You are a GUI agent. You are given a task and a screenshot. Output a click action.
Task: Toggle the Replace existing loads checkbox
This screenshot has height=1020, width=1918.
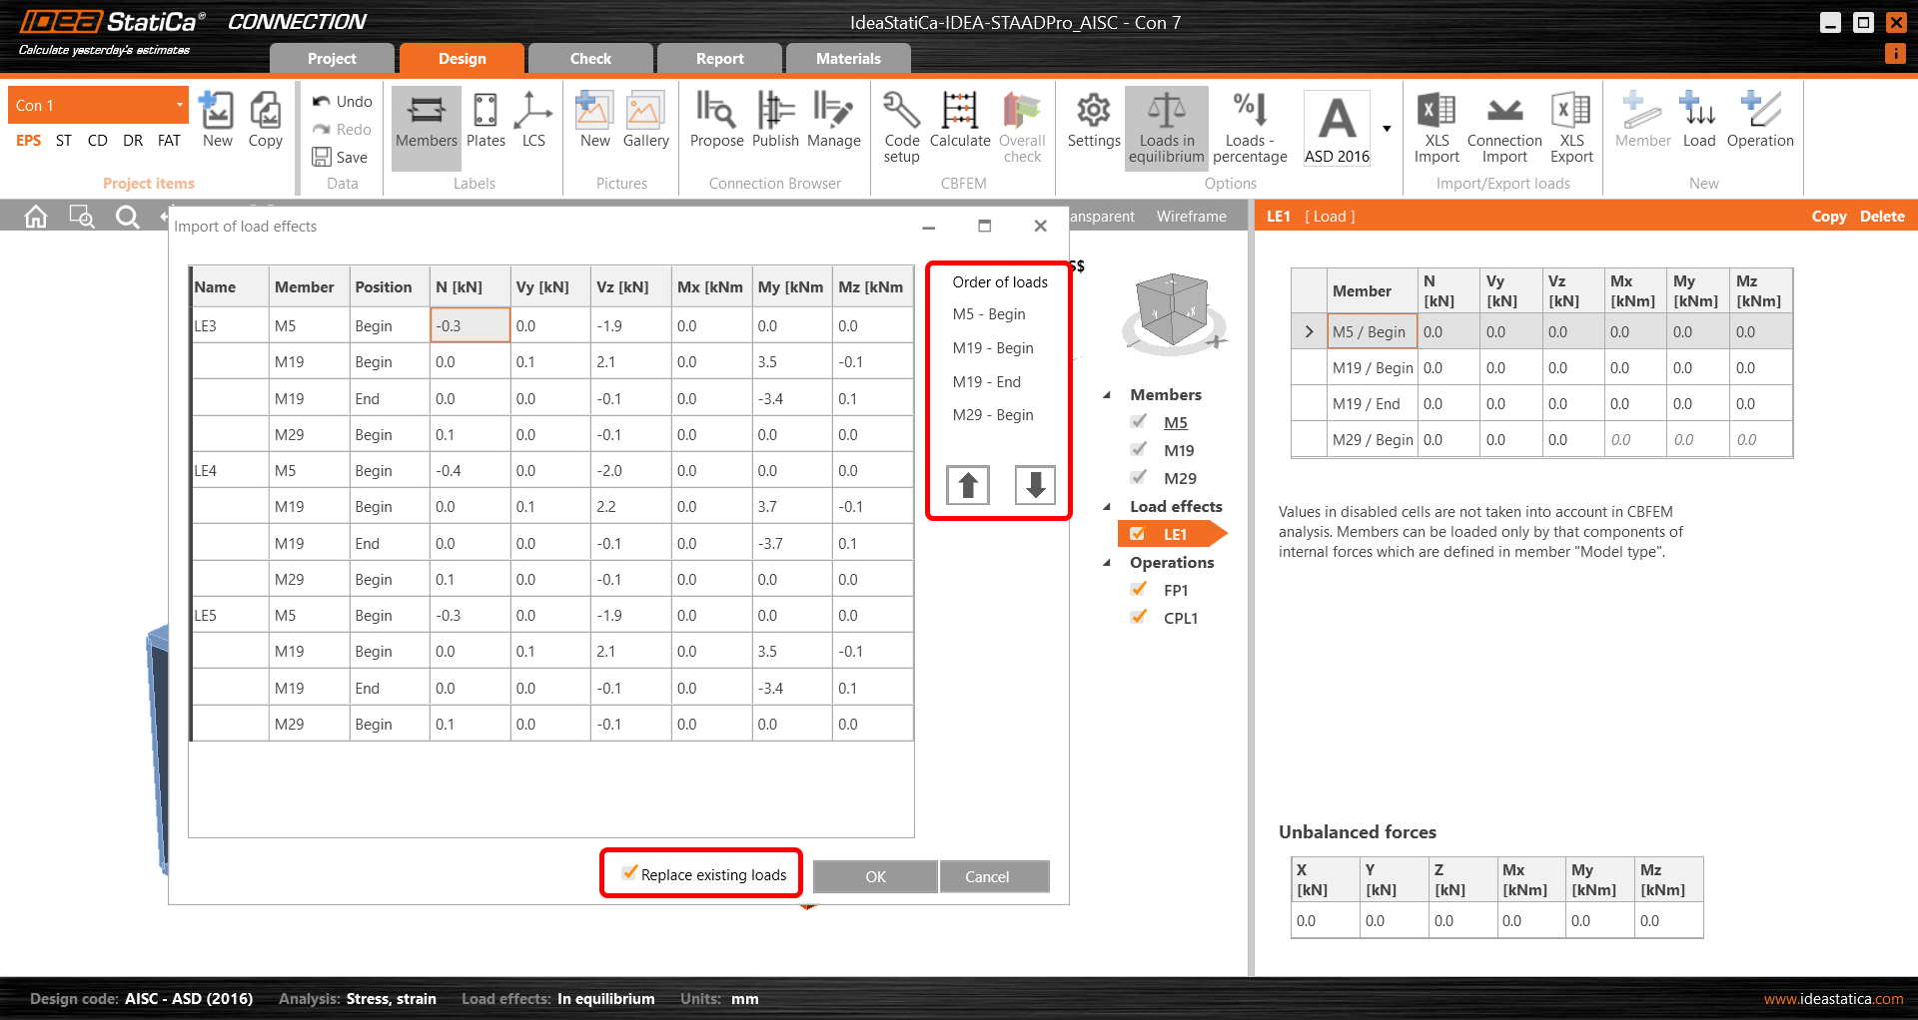(629, 874)
